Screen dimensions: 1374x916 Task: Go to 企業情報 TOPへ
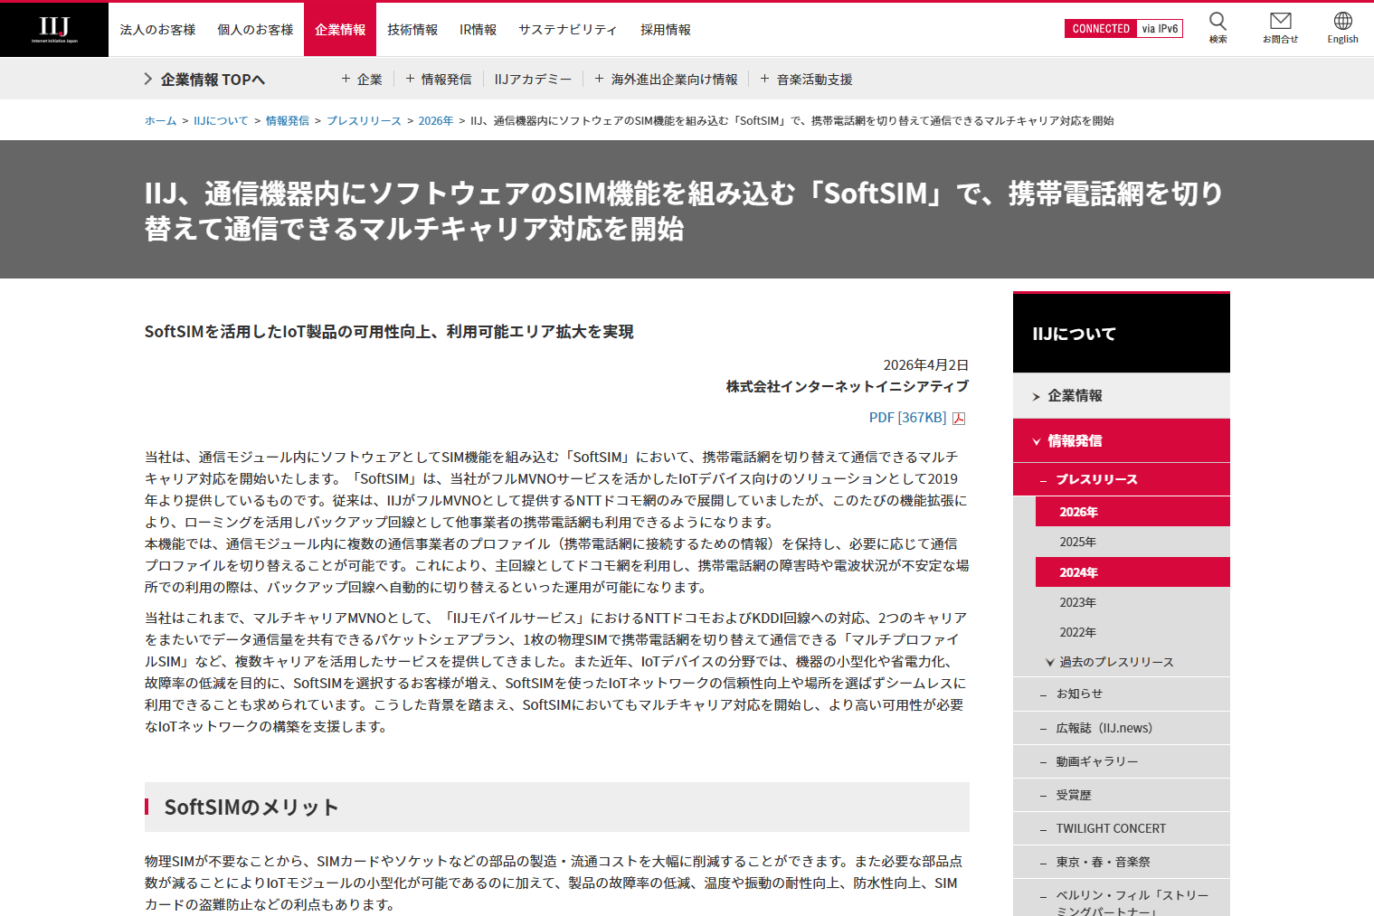(x=204, y=80)
